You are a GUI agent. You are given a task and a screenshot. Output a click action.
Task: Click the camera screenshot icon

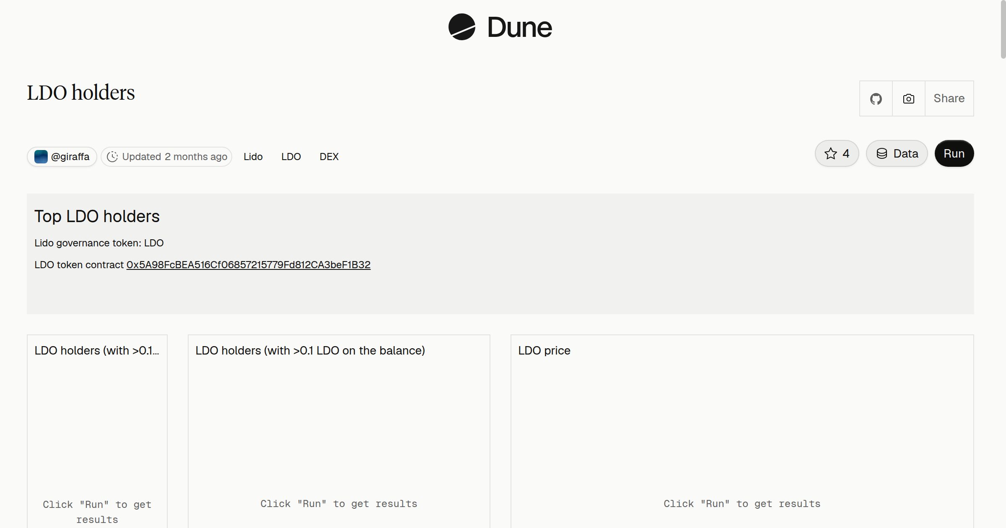pyautogui.click(x=909, y=98)
